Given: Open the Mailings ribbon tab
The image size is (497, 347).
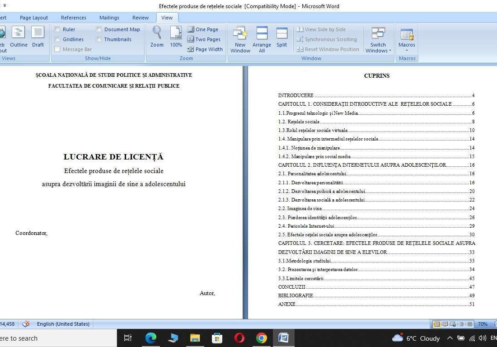Looking at the screenshot, I should 109,17.
